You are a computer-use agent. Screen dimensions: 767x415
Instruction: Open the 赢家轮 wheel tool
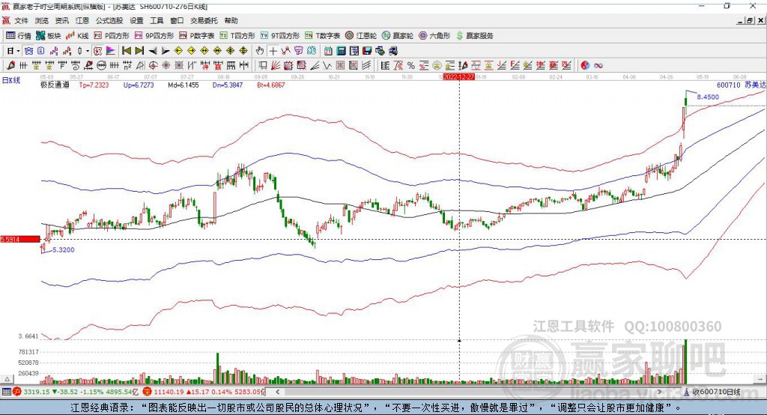pyautogui.click(x=398, y=36)
